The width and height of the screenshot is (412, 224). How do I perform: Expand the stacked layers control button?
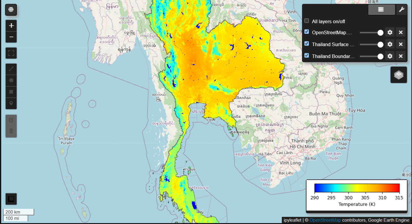tap(398, 75)
